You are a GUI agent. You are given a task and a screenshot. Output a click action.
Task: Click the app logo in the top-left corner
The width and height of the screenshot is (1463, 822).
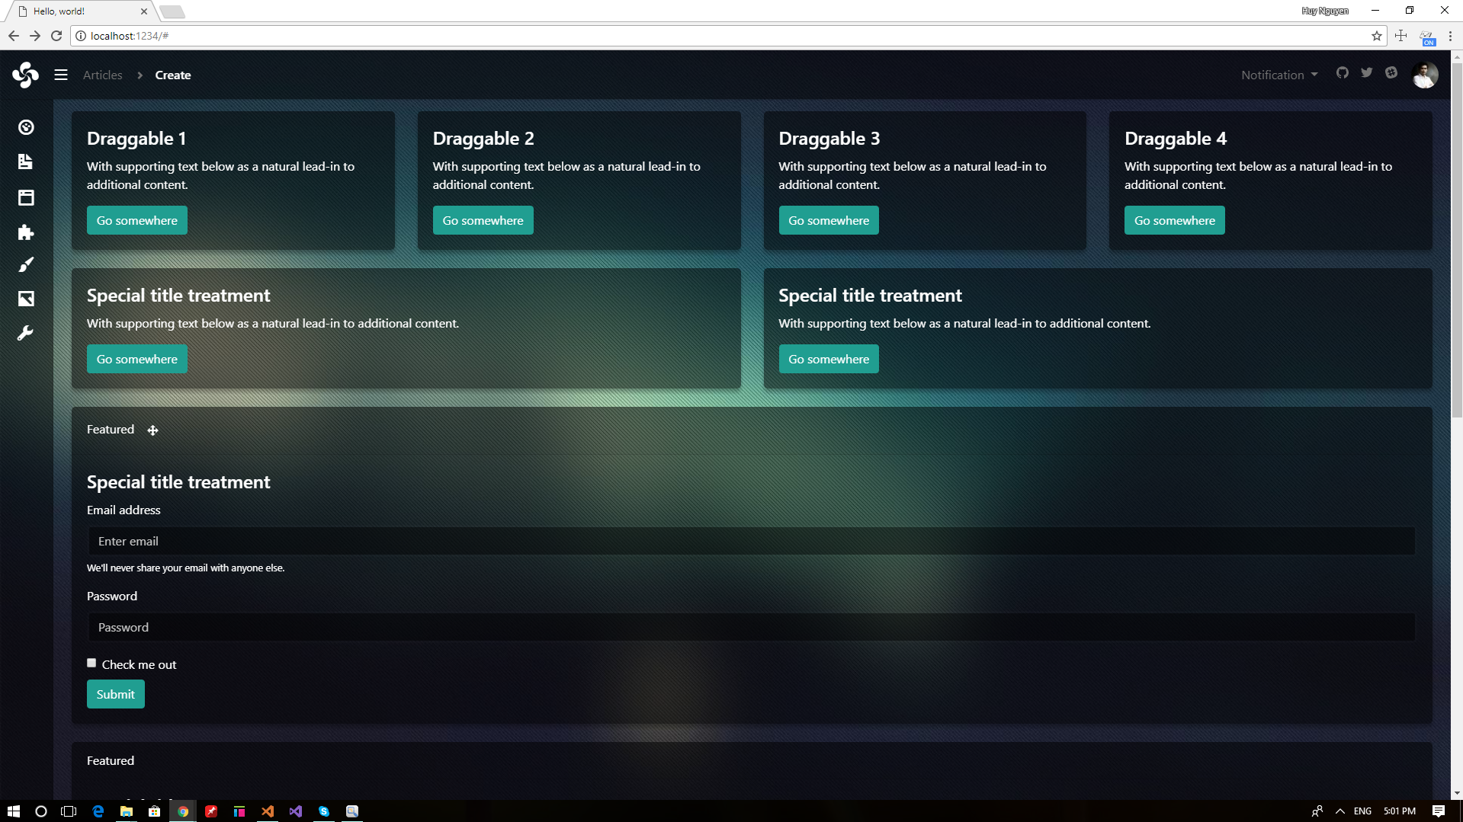point(25,75)
